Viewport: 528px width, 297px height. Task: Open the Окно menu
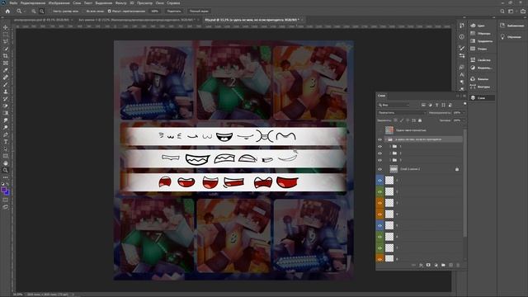[159, 2]
